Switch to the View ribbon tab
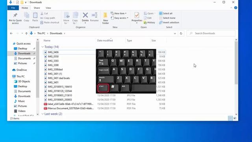The height and width of the screenshot is (142, 252). [x=48, y=8]
